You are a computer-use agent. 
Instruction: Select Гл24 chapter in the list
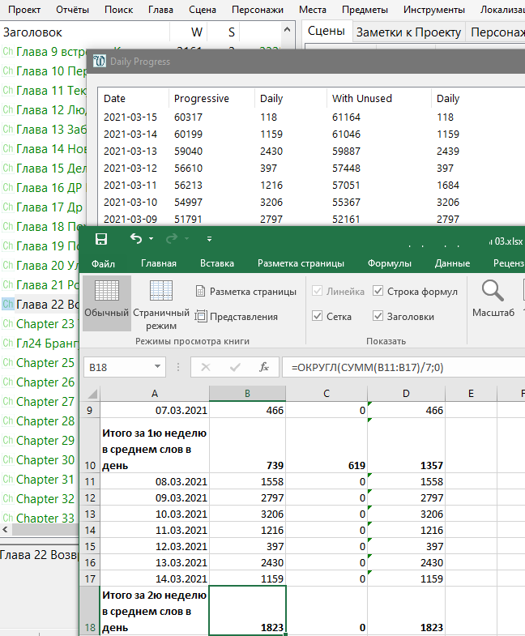40,344
